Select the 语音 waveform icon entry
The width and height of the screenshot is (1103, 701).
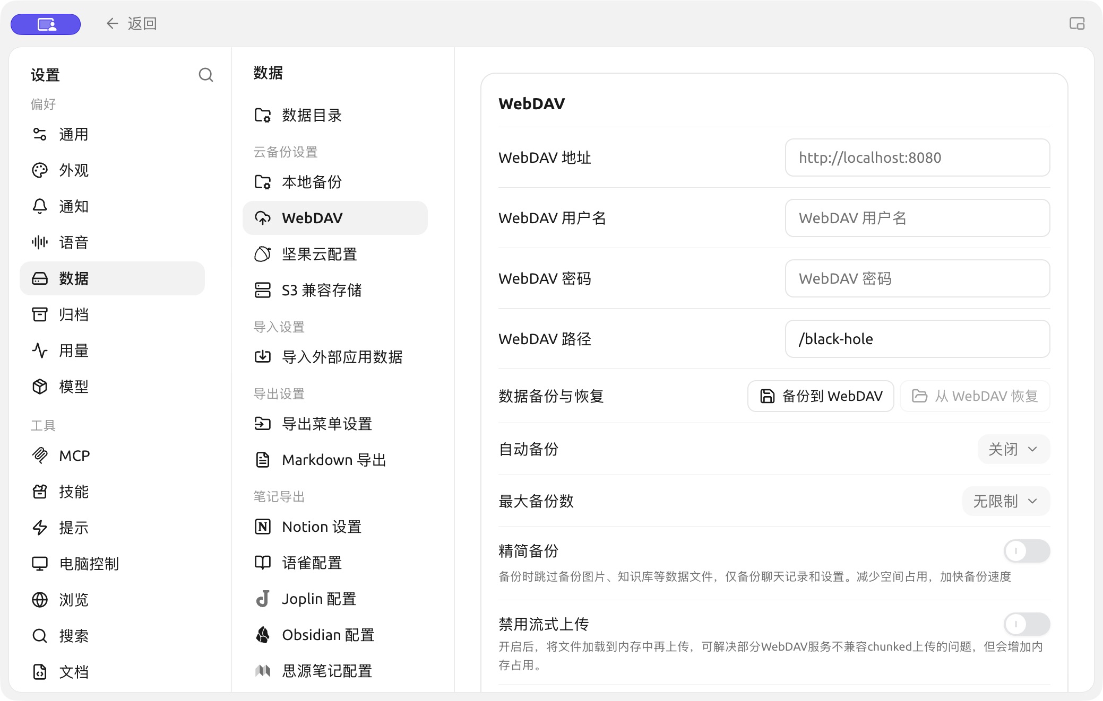(x=112, y=242)
